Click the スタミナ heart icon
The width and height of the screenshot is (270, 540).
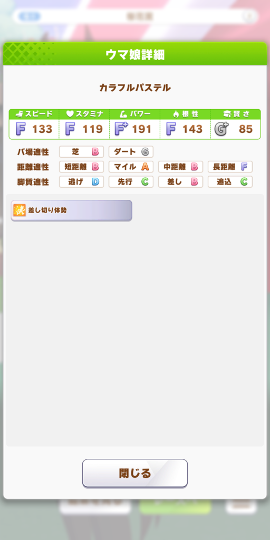(x=70, y=114)
